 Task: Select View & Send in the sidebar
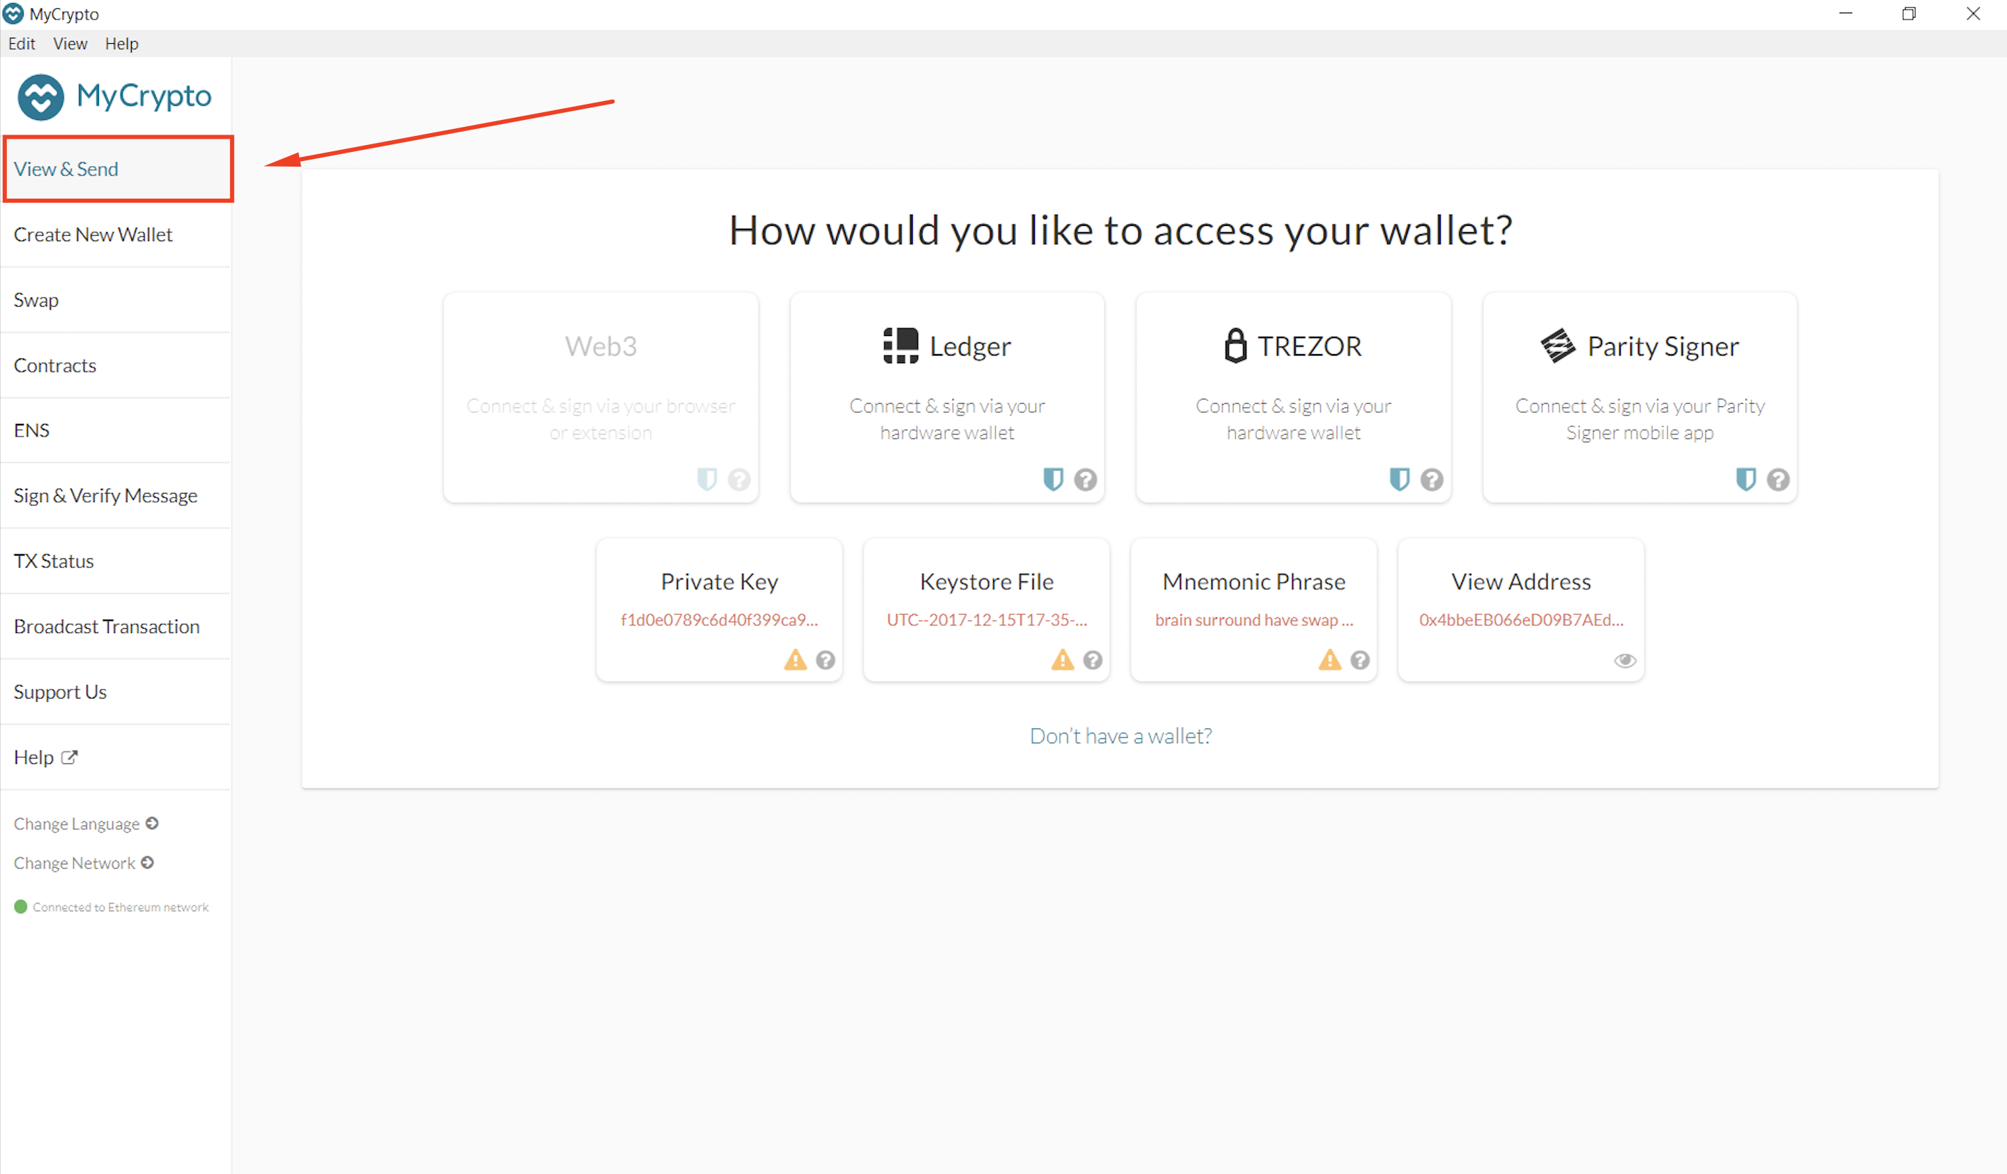(x=118, y=169)
